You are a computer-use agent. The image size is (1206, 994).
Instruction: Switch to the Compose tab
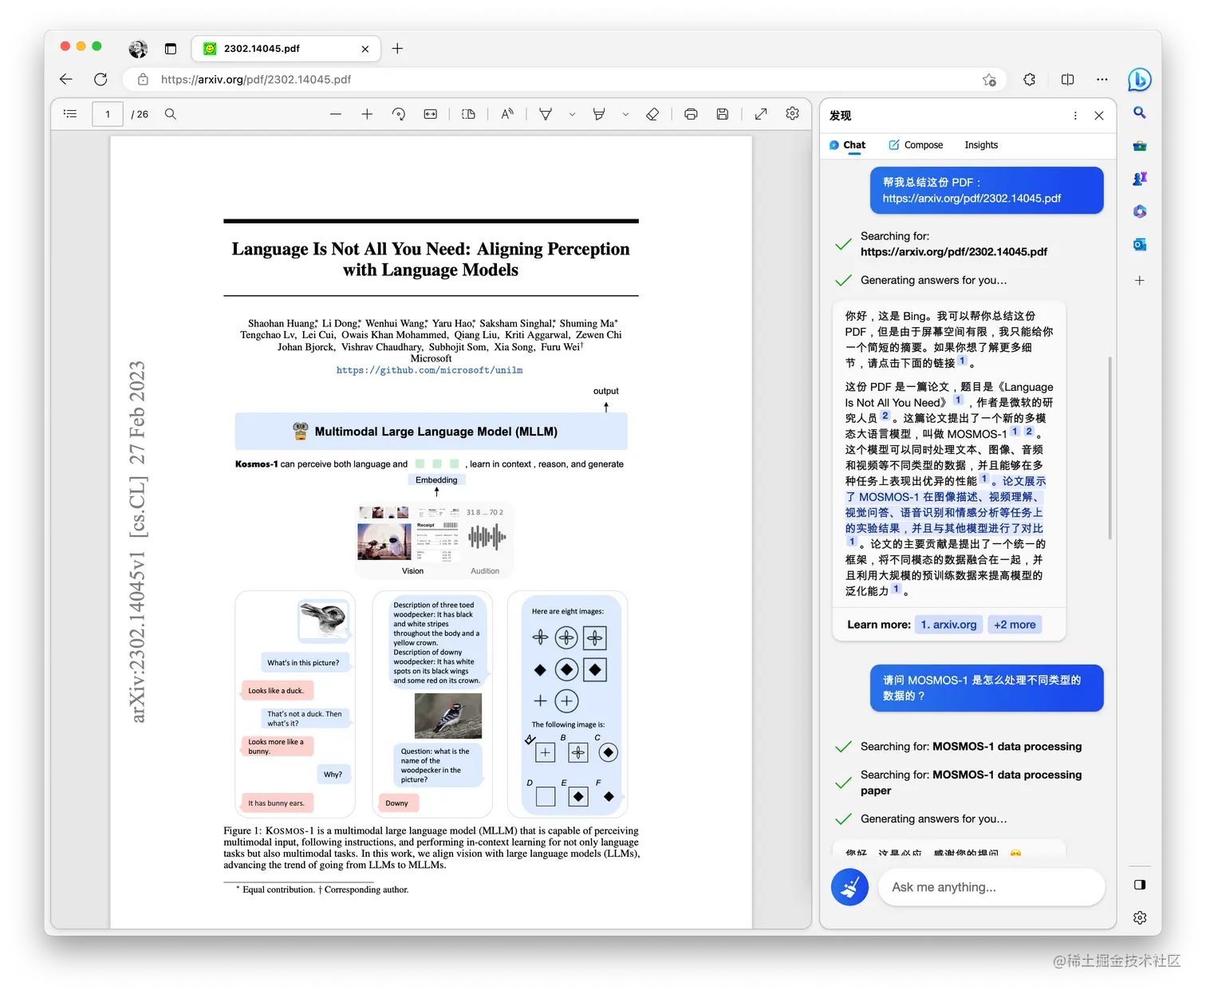pos(916,145)
